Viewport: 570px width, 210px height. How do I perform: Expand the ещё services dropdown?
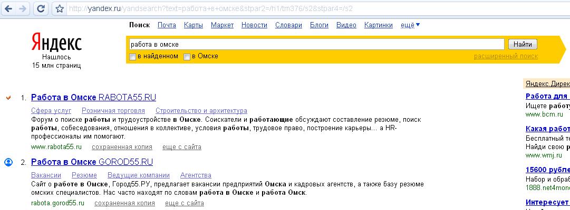410,25
